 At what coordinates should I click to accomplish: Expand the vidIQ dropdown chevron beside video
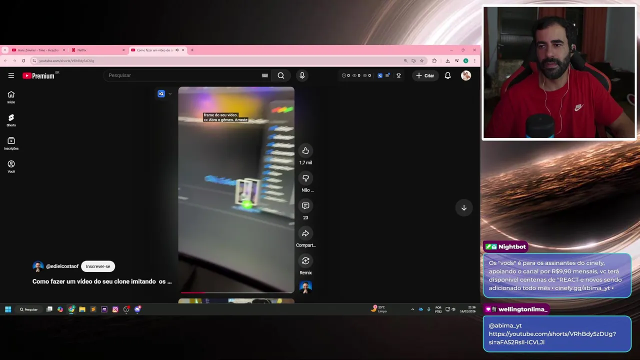tap(170, 93)
